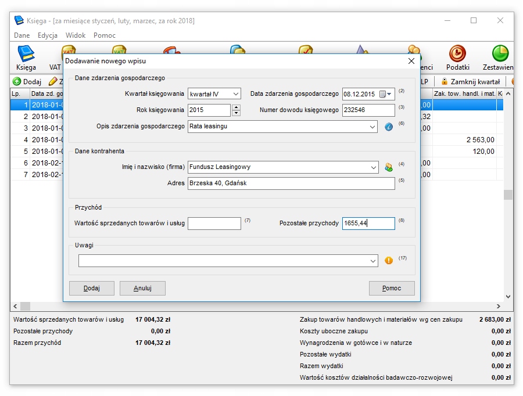Image resolution: width=523 pixels, height=396 pixels.
Task: Open the Podatki toolbar icon
Action: pos(457,58)
